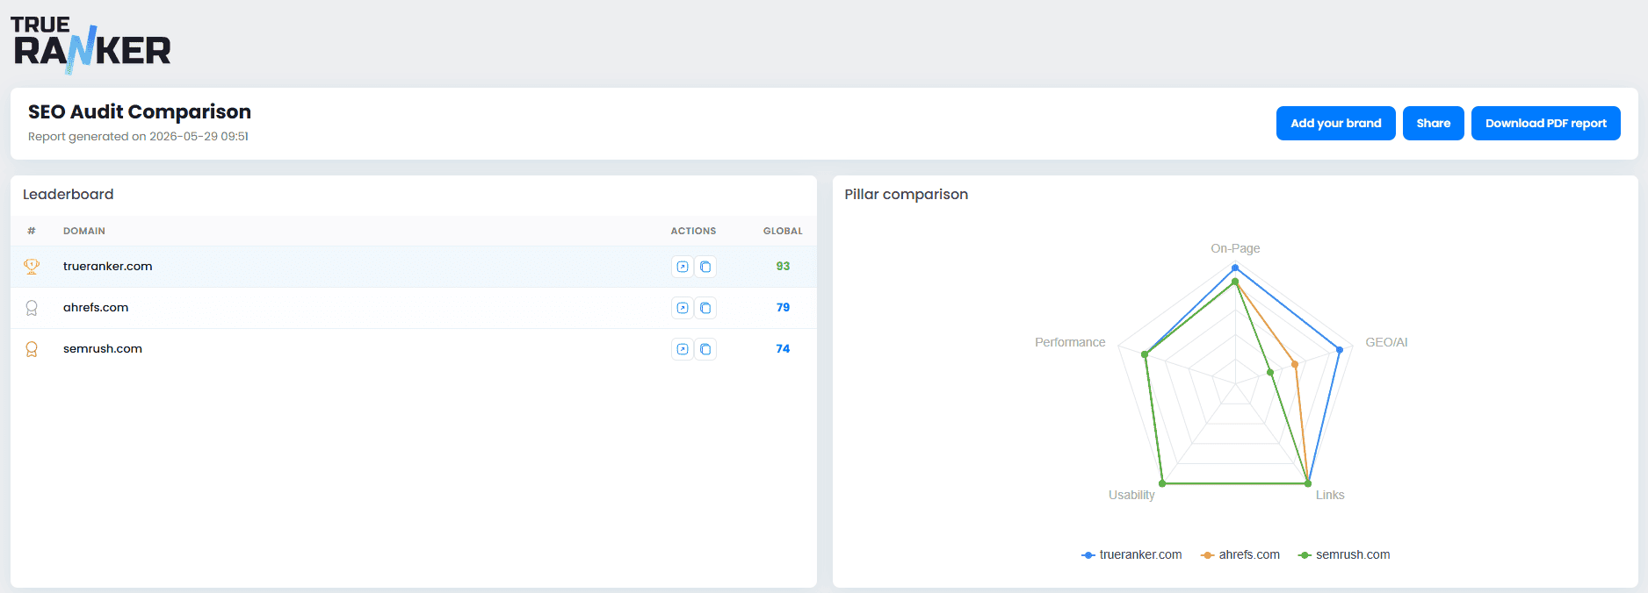The width and height of the screenshot is (1648, 593).
Task: Click the global score 74
Action: (x=783, y=349)
